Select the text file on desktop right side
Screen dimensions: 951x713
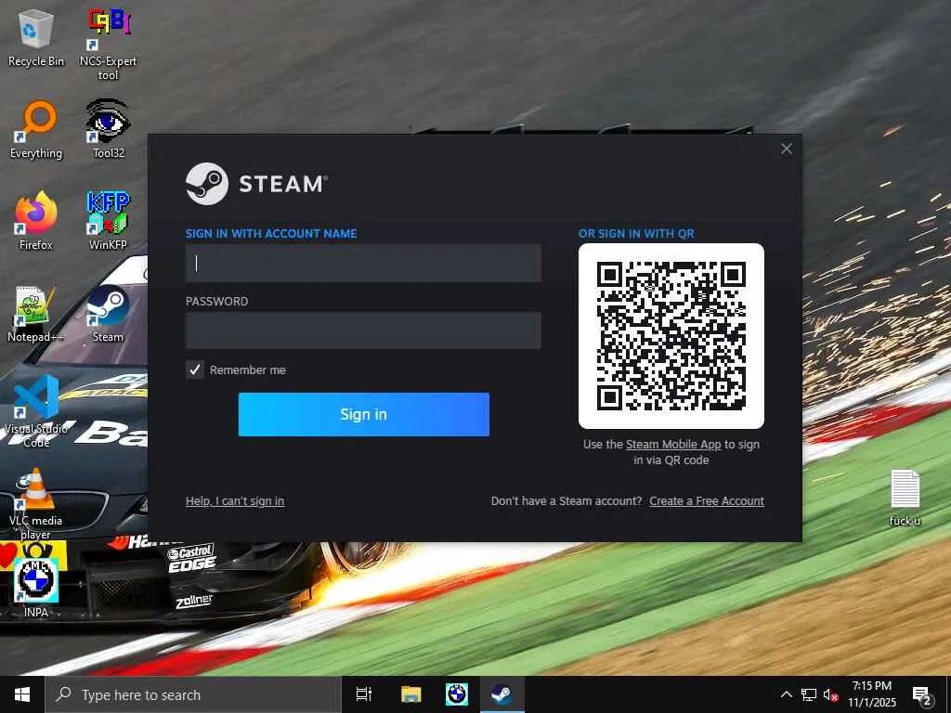click(905, 498)
